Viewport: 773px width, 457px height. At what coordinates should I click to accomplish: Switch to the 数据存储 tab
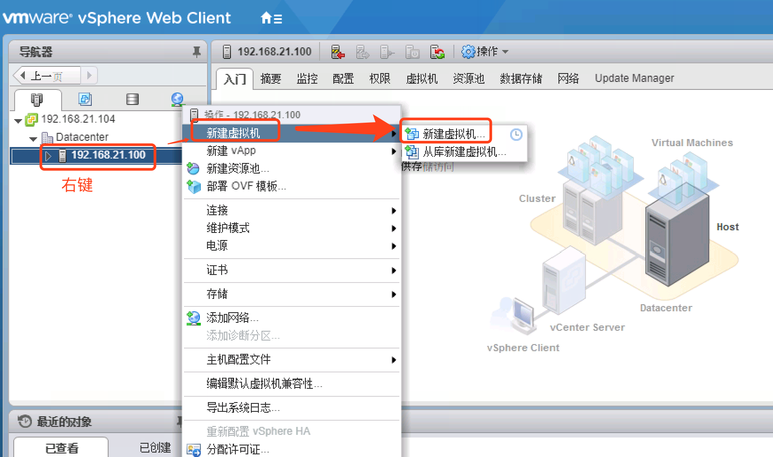521,78
